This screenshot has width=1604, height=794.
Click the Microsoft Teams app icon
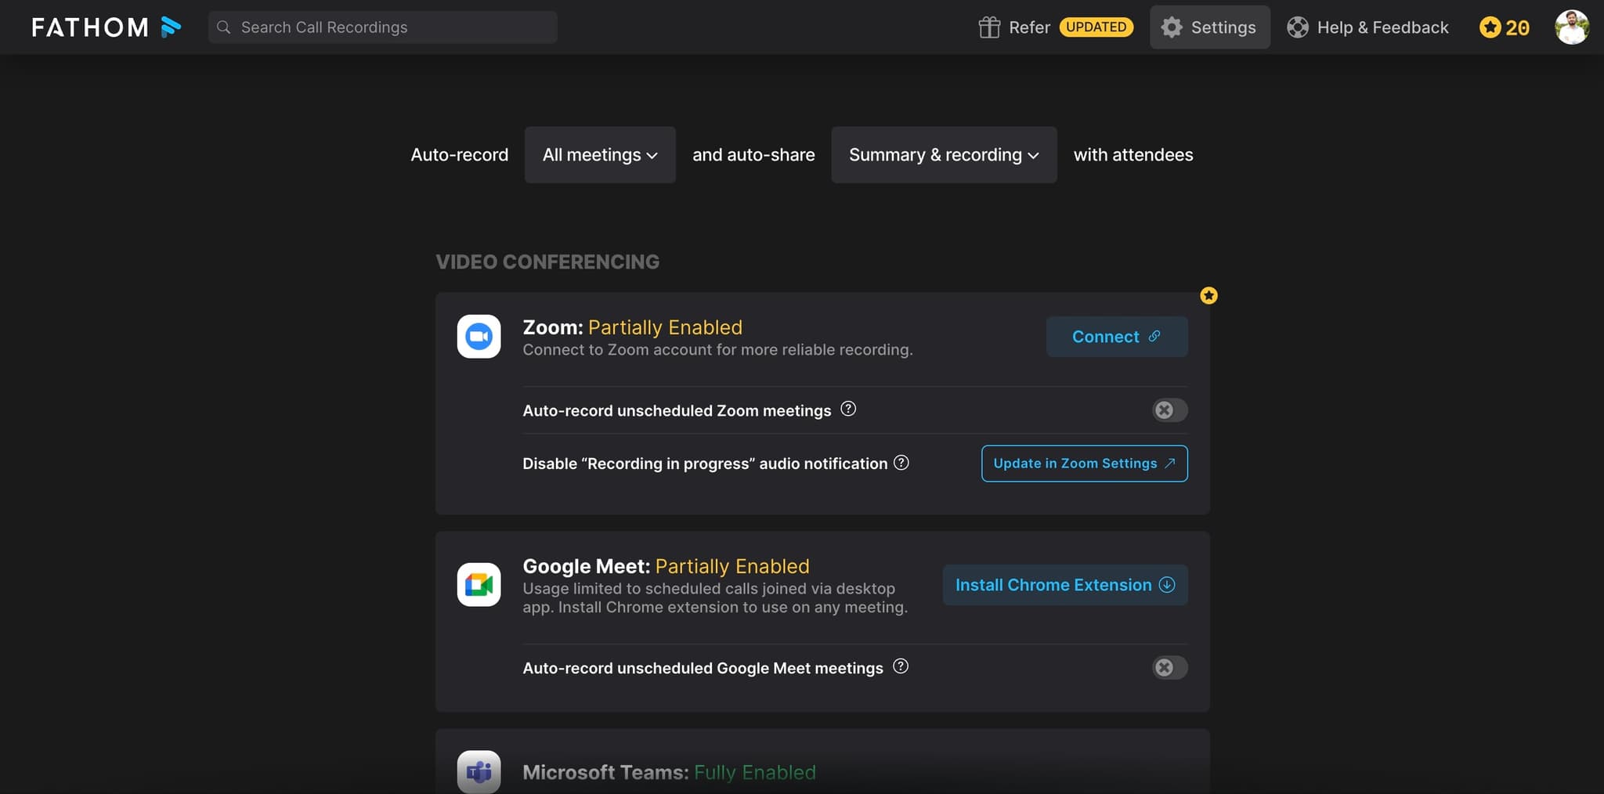coord(479,772)
